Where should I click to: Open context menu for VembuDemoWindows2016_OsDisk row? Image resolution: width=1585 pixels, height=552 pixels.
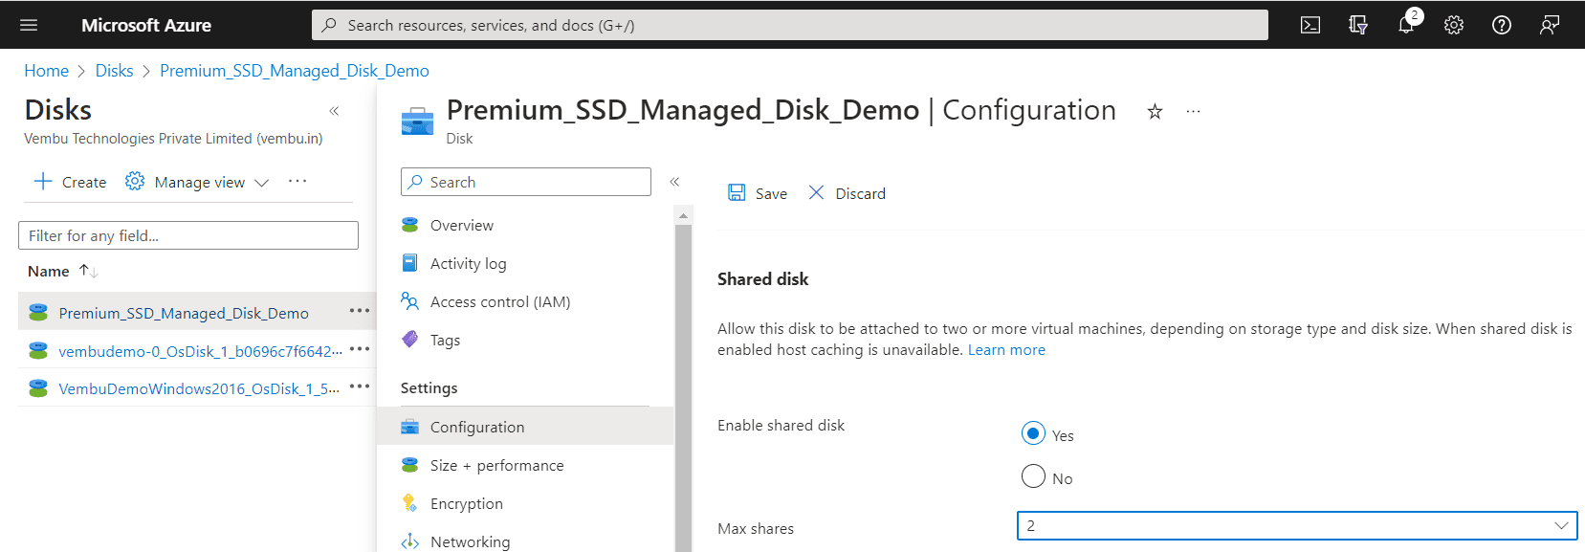360,386
